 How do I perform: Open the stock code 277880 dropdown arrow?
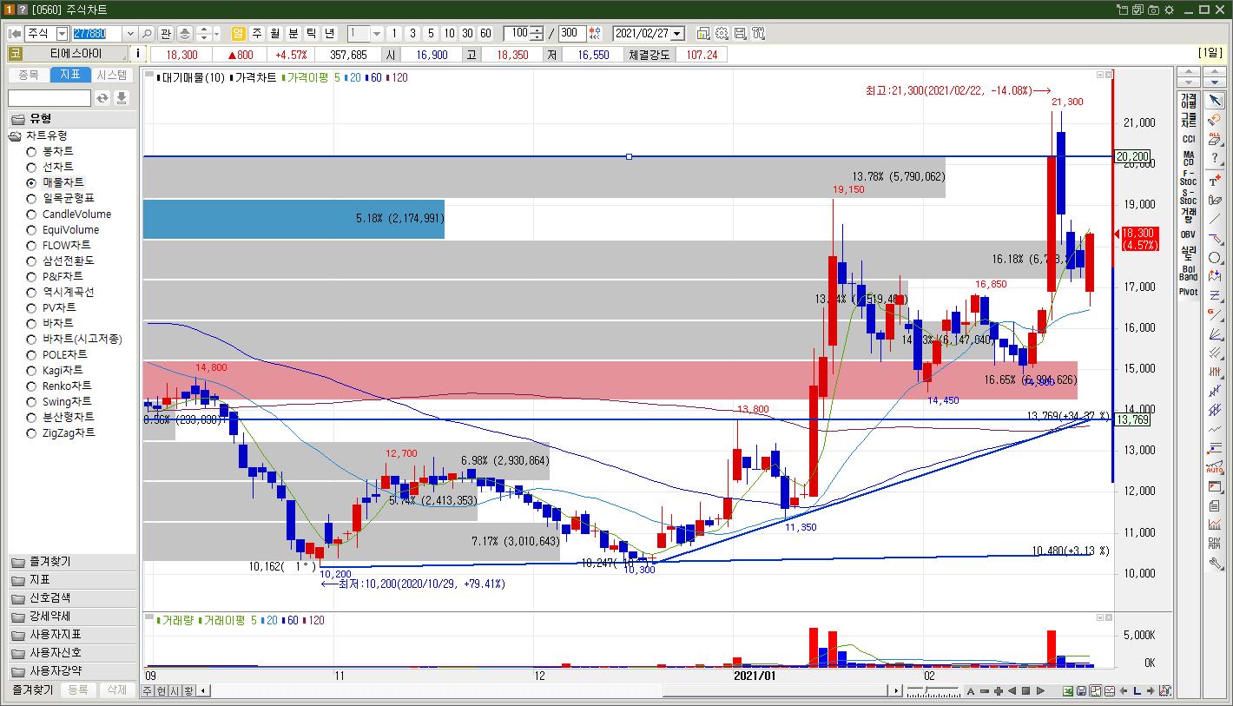pos(130,33)
